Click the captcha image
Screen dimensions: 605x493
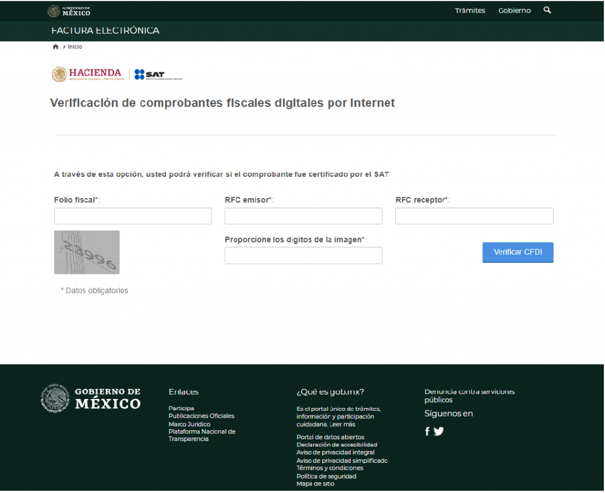[x=87, y=252]
